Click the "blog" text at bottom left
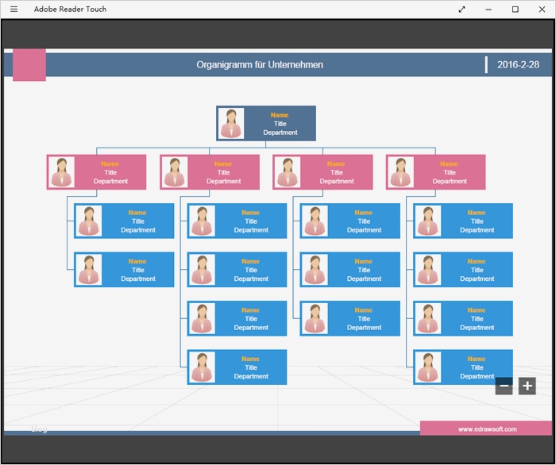This screenshot has width=556, height=465. [x=39, y=429]
